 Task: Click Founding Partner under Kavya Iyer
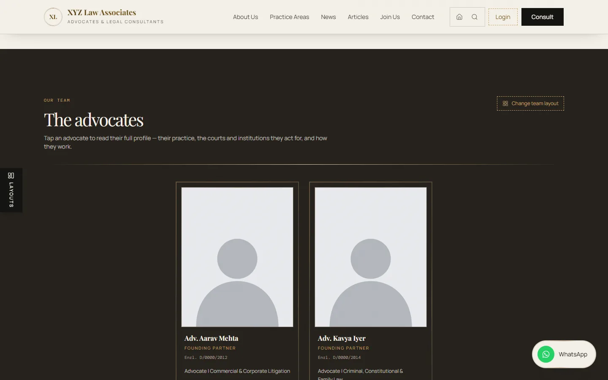343,348
